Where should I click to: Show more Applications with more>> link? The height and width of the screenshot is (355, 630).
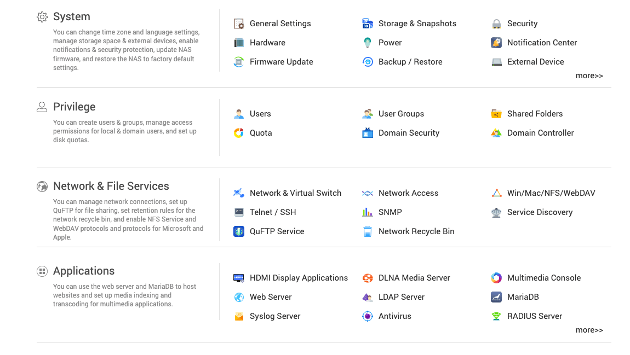[x=589, y=329]
